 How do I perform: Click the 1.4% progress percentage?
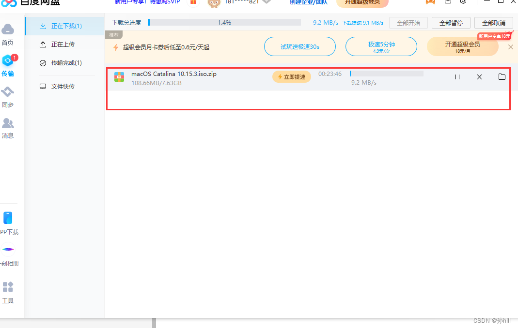pyautogui.click(x=224, y=22)
